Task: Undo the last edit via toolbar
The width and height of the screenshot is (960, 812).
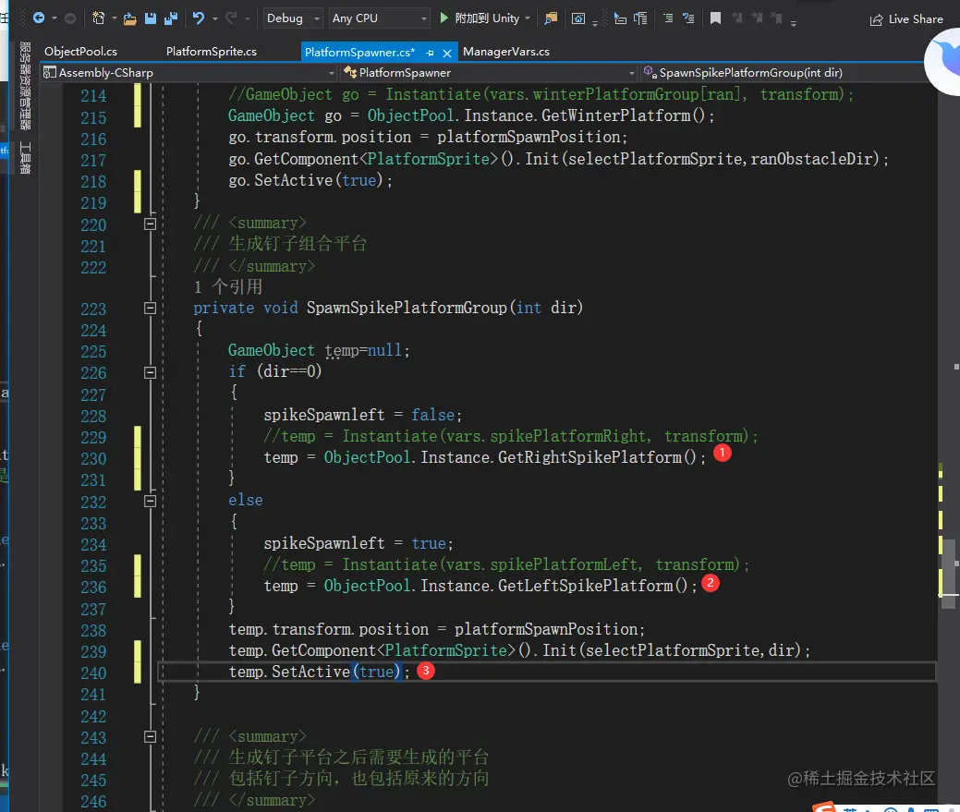Action: coord(199,18)
